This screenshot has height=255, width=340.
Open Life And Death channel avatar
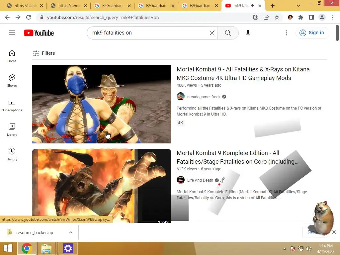pos(181,180)
